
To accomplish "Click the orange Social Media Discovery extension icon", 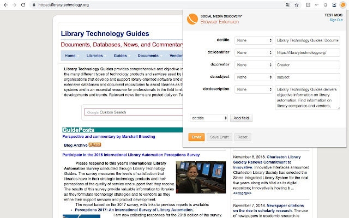I will coord(343,5).
